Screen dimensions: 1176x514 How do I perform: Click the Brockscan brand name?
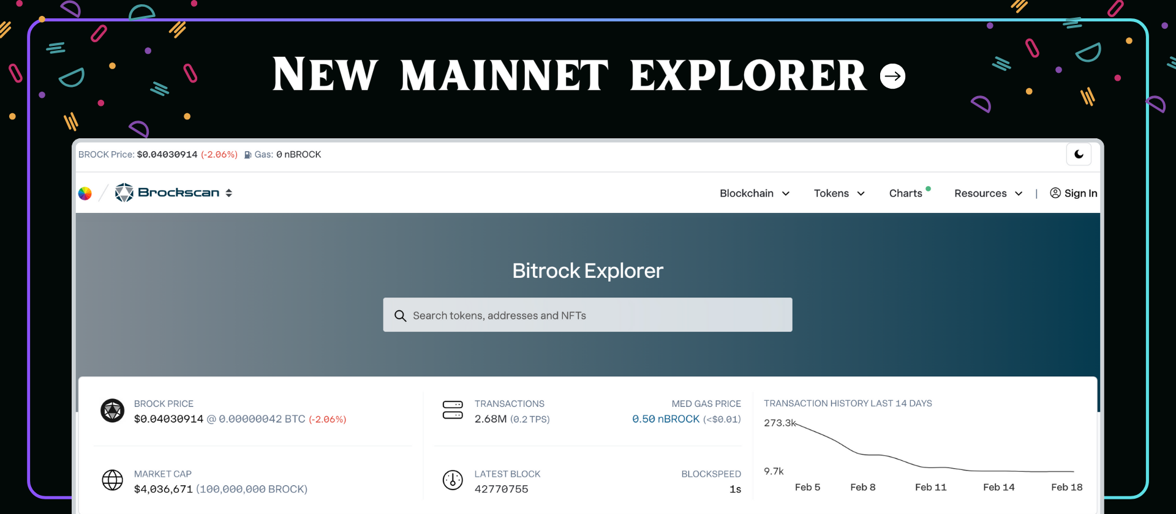[x=179, y=193]
